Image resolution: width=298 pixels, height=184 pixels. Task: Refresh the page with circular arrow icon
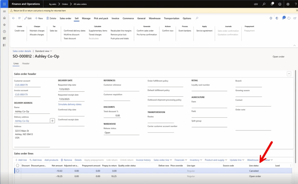click(289, 18)
